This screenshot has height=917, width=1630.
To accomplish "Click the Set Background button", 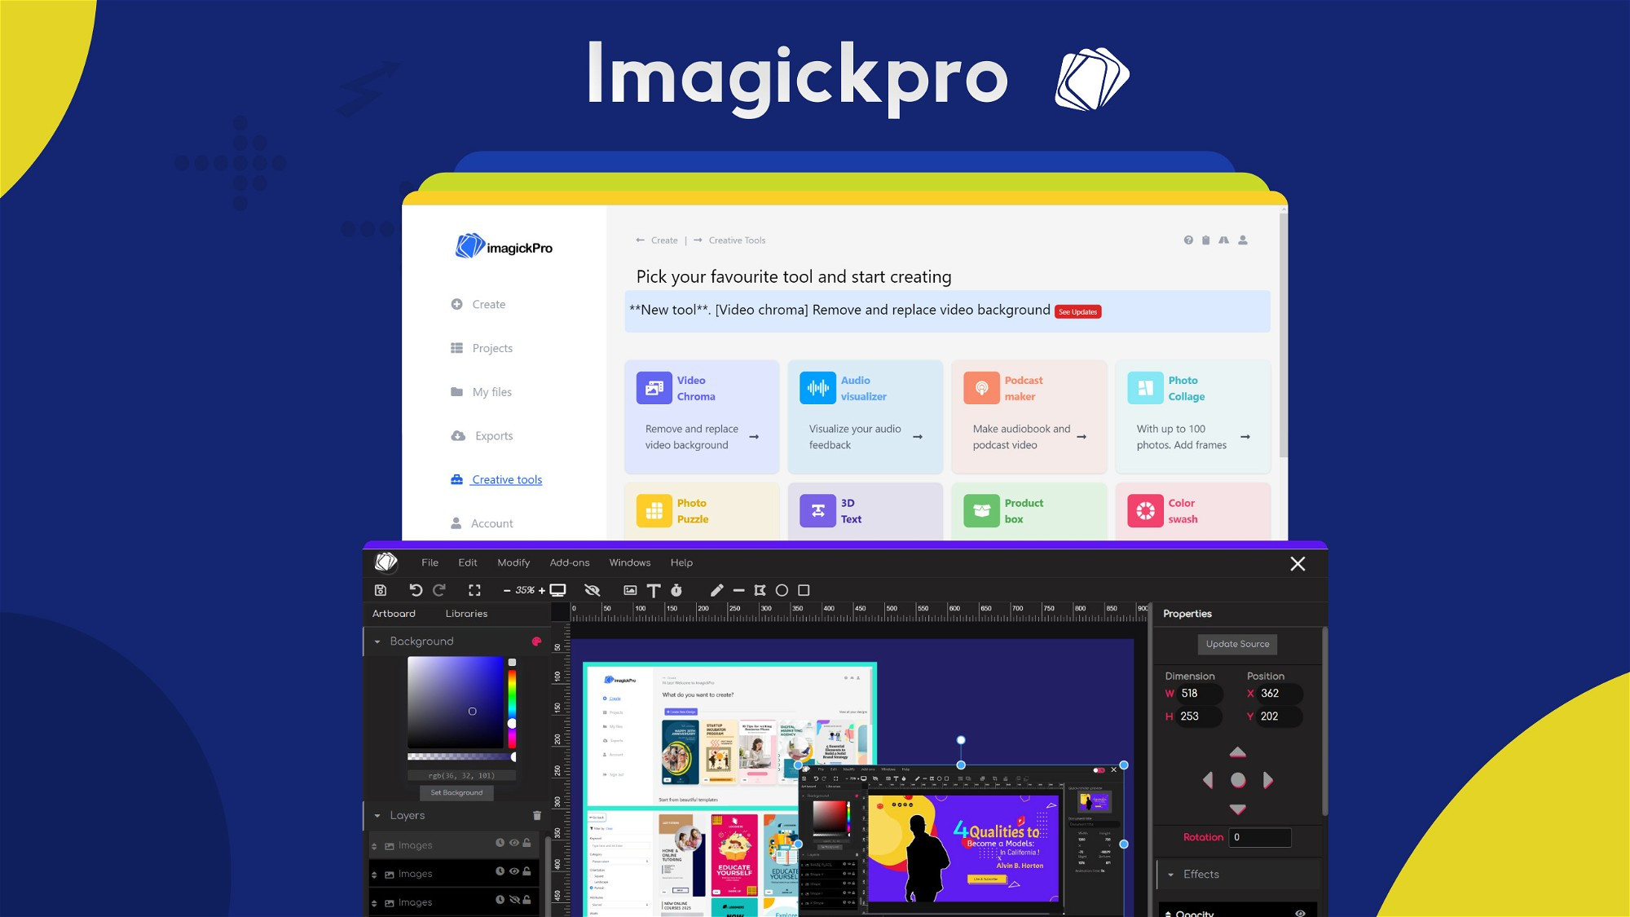I will point(456,792).
